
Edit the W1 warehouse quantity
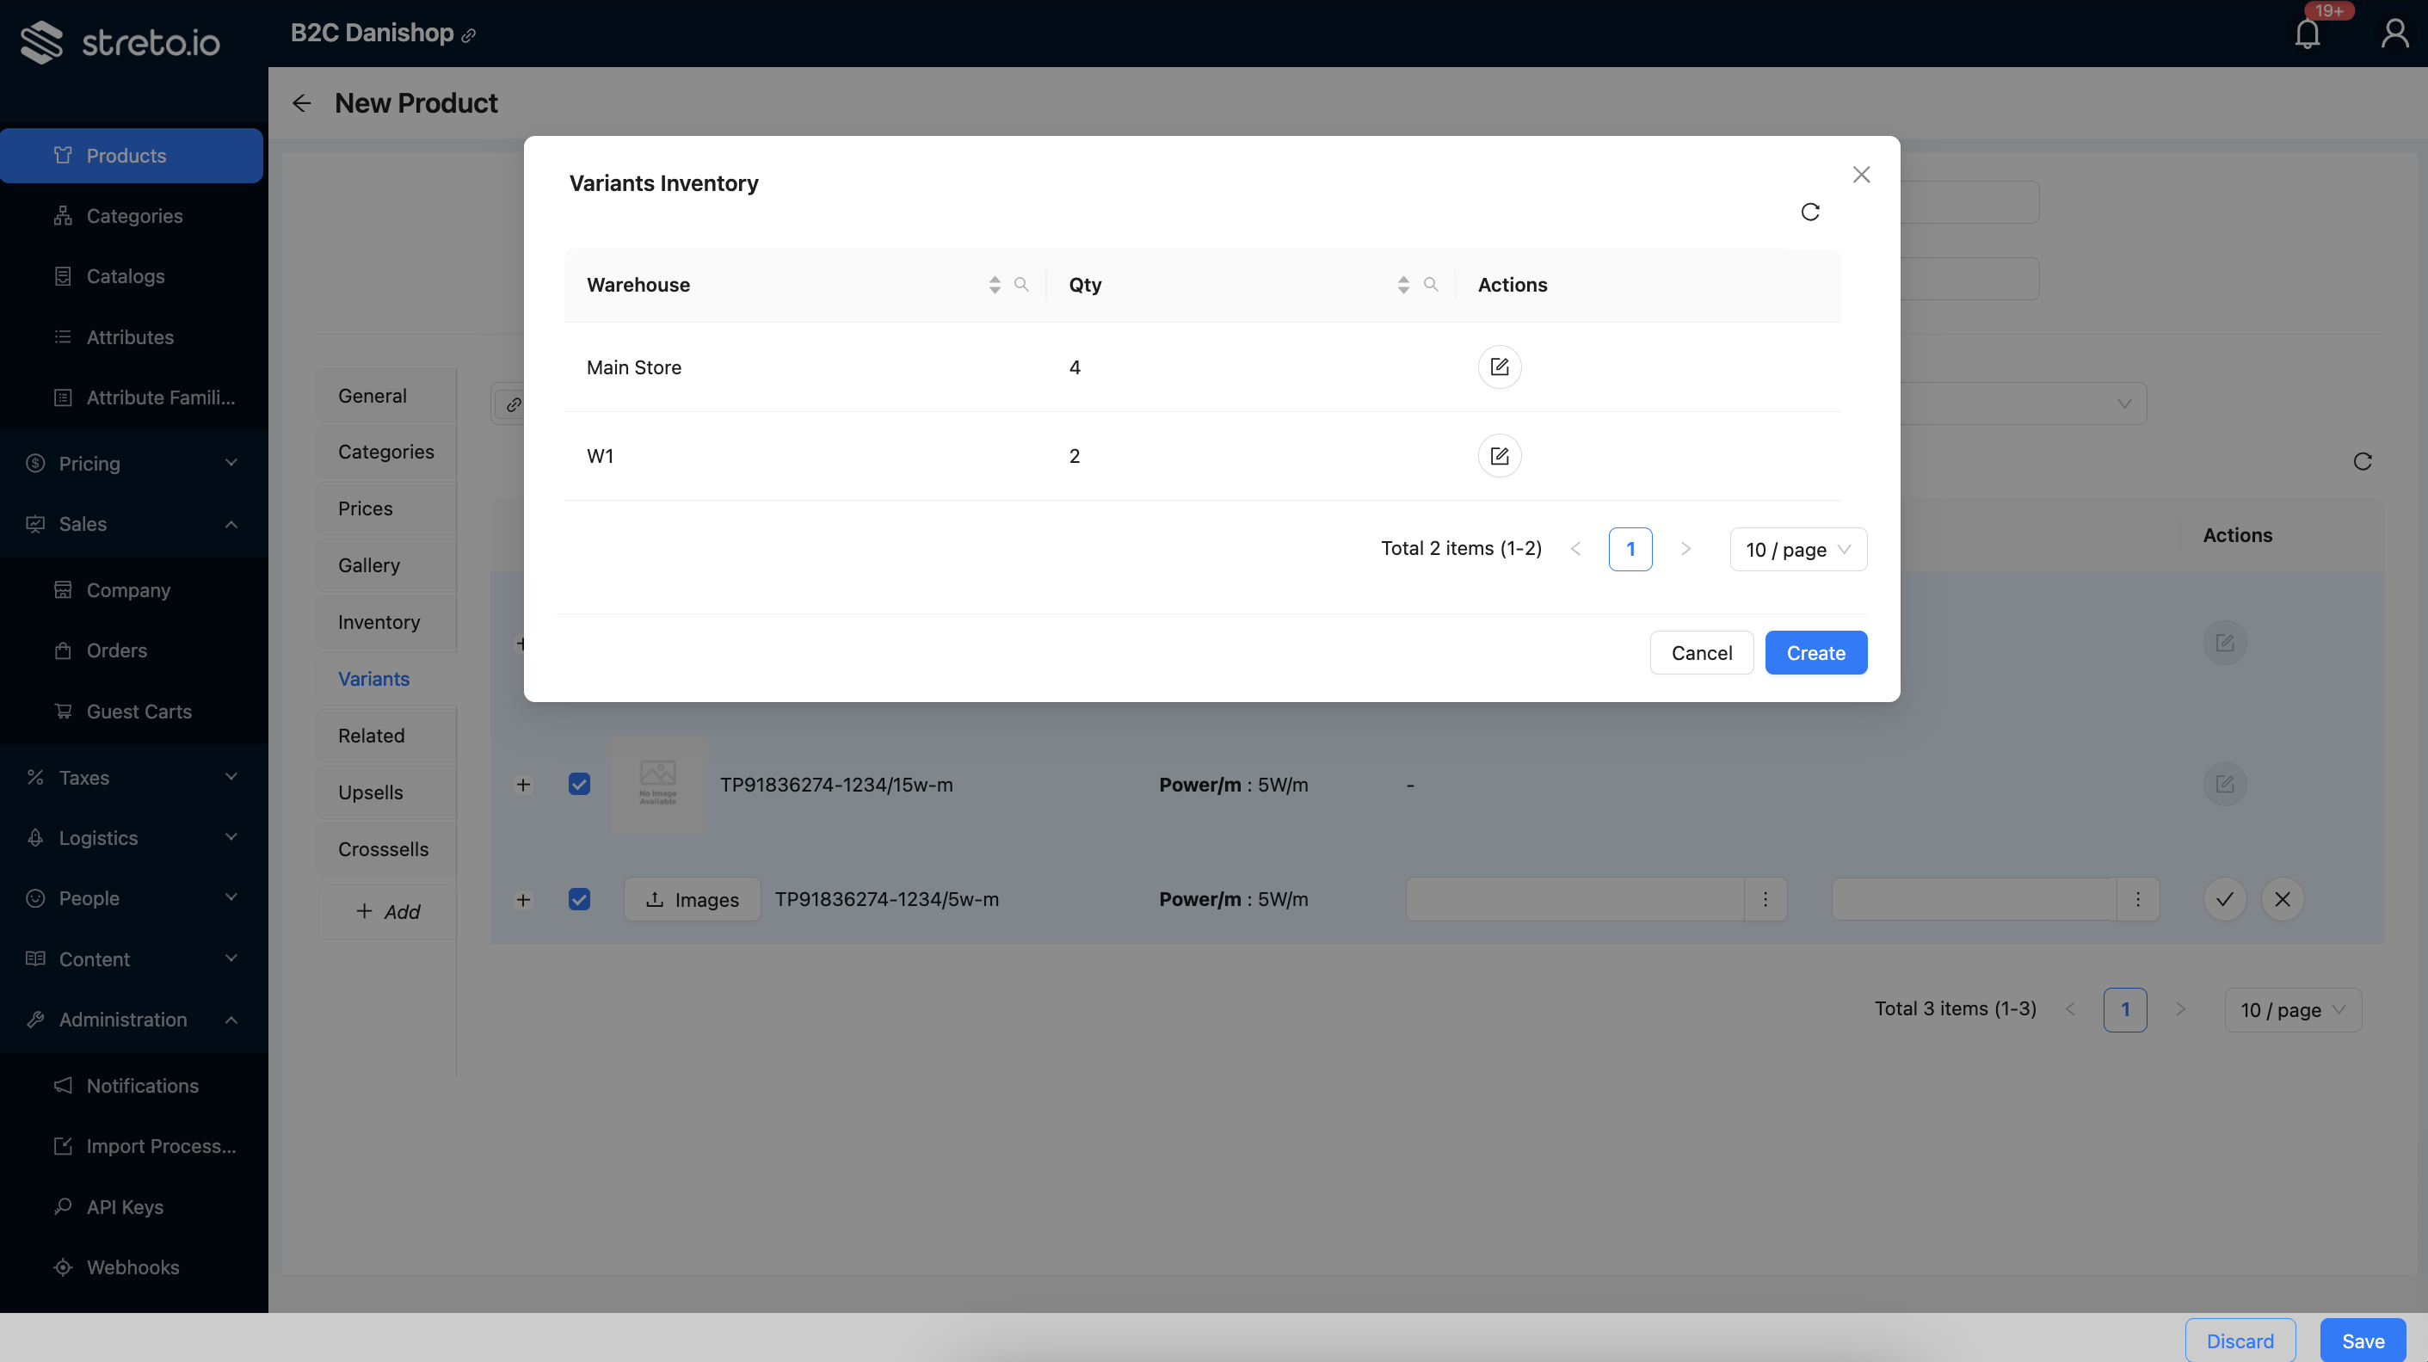pos(1499,456)
